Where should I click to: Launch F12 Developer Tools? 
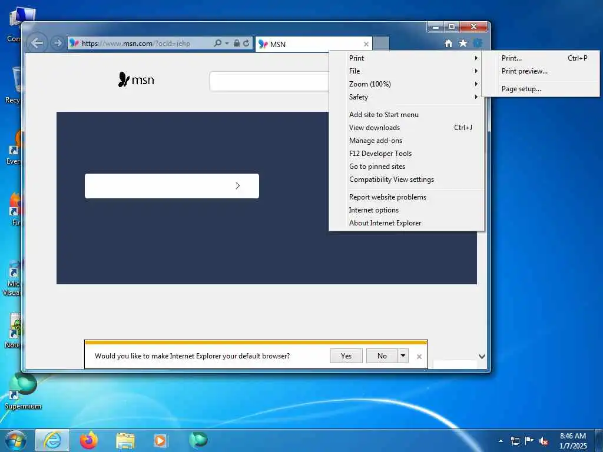click(x=407, y=154)
